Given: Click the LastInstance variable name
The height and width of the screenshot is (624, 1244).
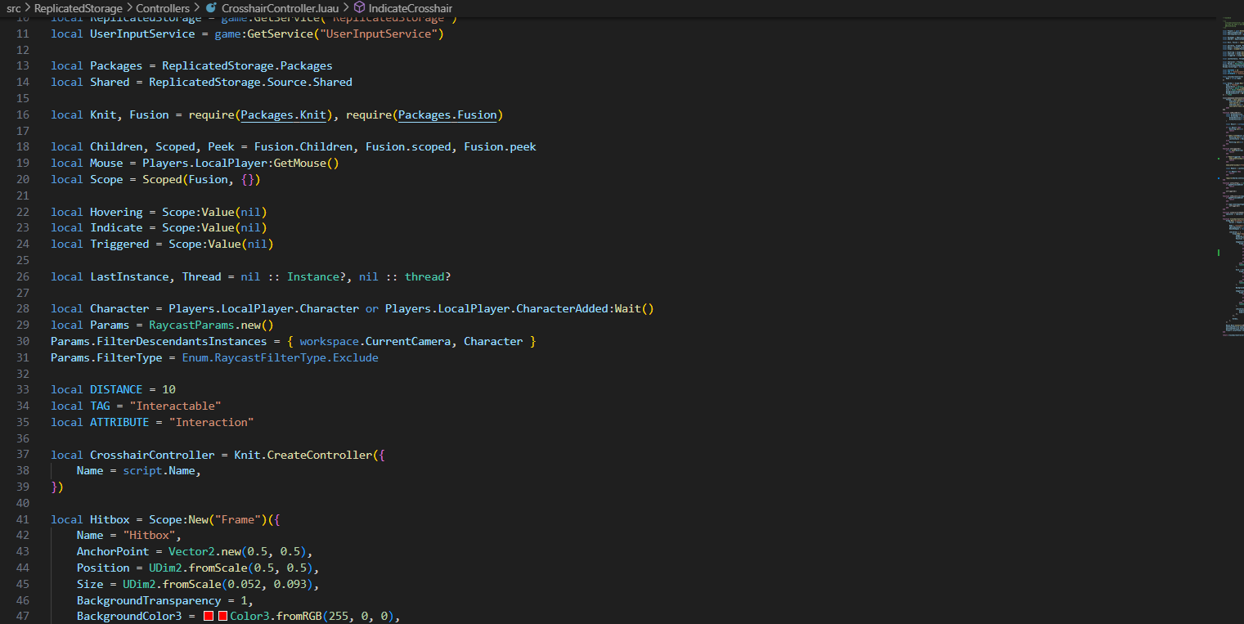Looking at the screenshot, I should (x=129, y=276).
